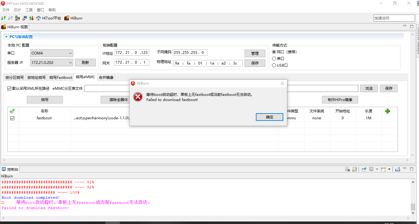Click the 制作HiPro镜像 button
Screen dimensions: 419x224
point(340,100)
